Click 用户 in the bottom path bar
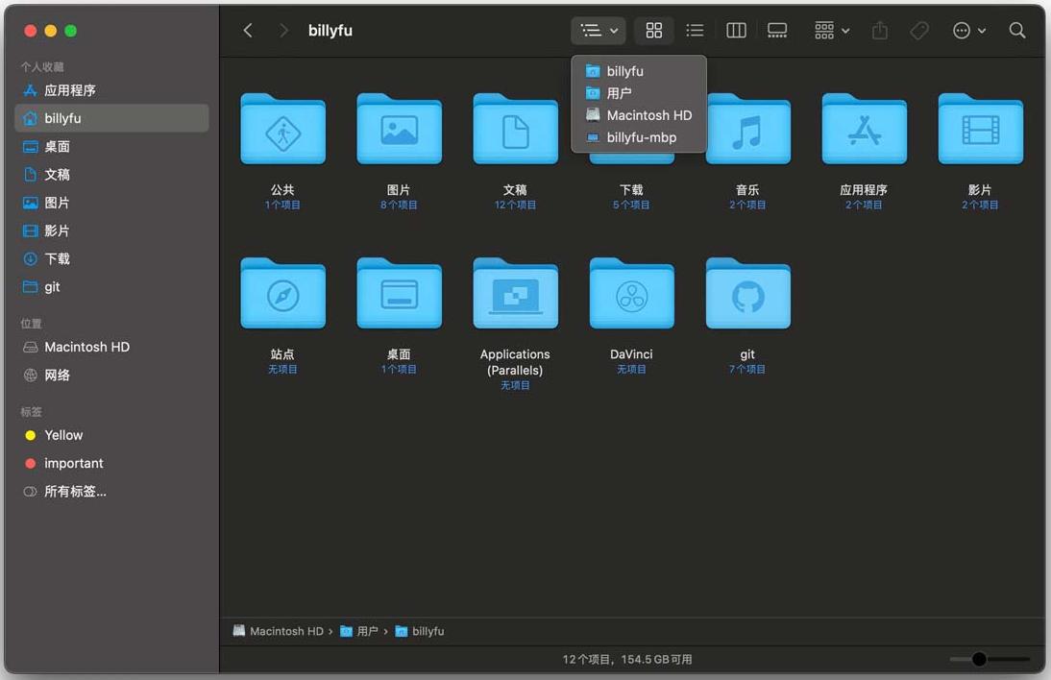Image resolution: width=1051 pixels, height=680 pixels. (367, 631)
